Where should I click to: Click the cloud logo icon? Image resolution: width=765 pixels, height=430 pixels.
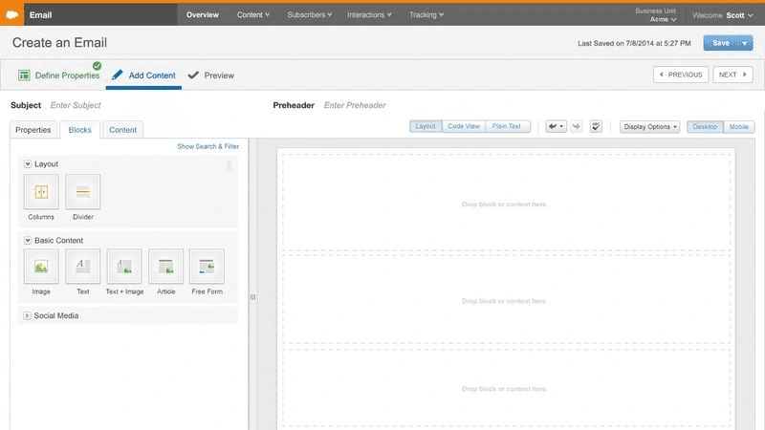tap(11, 14)
